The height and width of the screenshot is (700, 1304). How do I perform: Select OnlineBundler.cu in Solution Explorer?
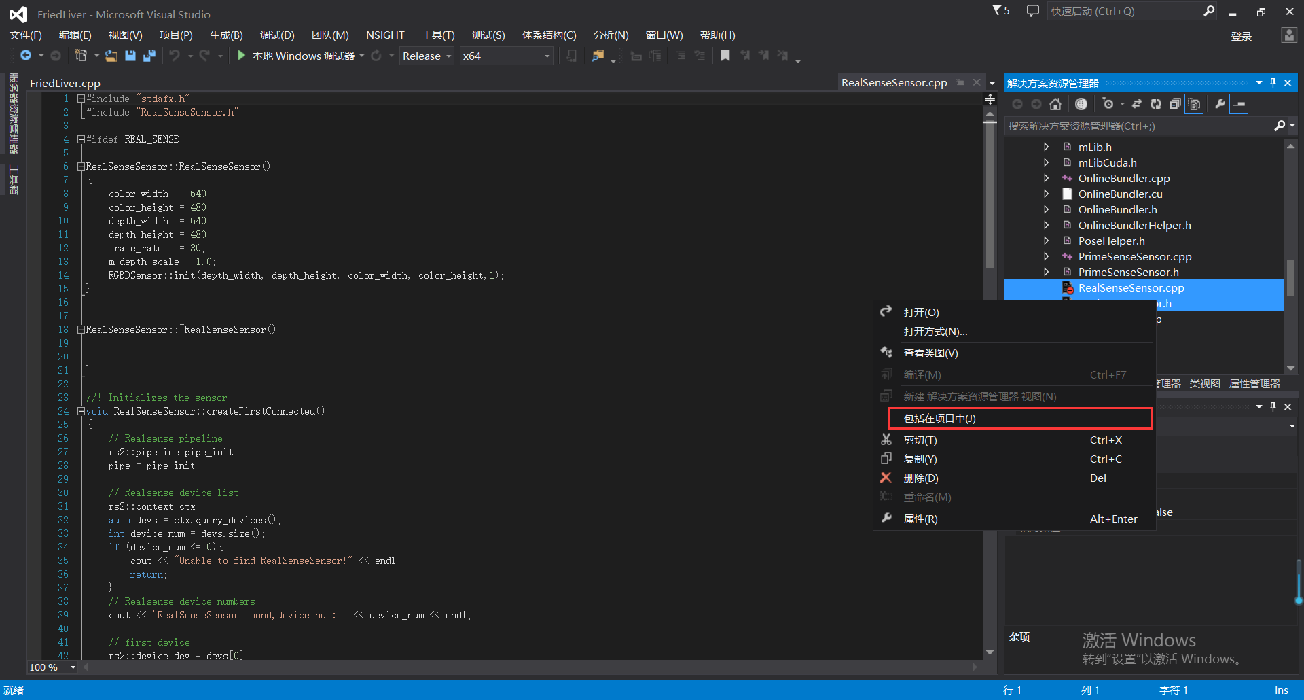(x=1120, y=194)
